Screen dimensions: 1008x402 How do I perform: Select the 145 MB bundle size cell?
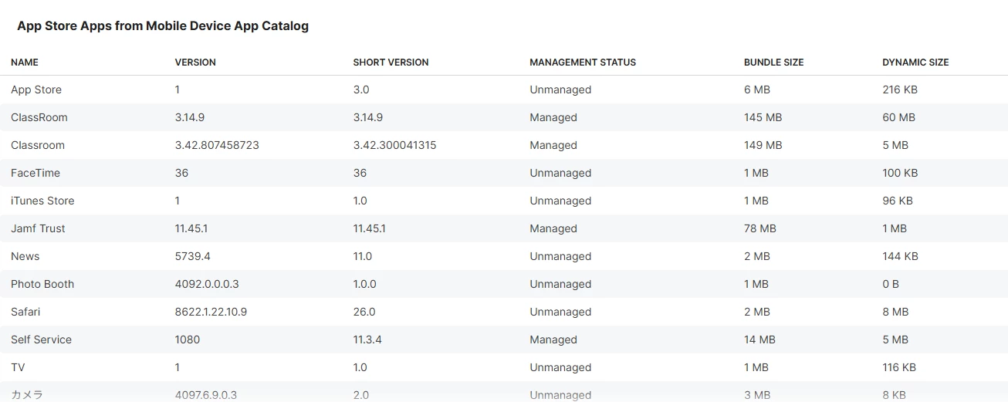click(763, 117)
